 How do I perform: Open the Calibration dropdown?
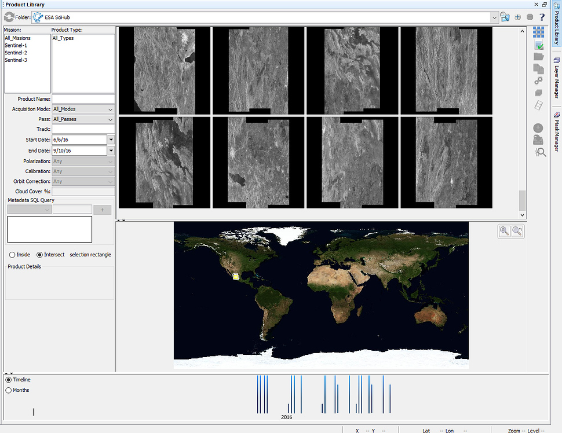(x=111, y=171)
